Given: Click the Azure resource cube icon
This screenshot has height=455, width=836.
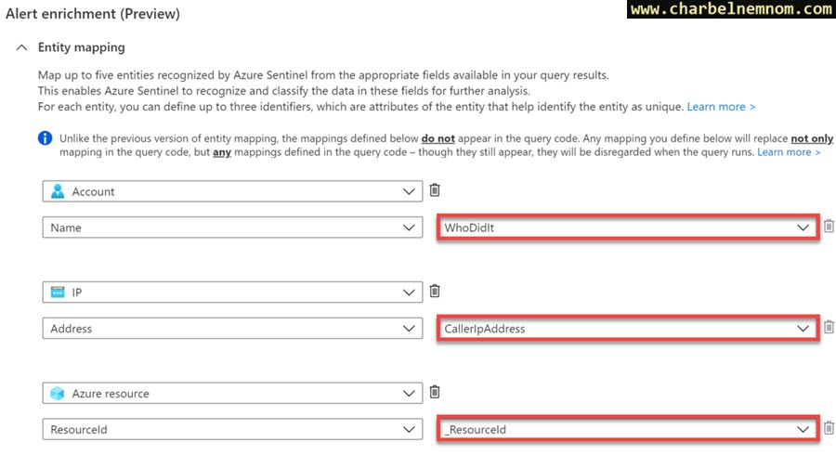Looking at the screenshot, I should click(x=58, y=393).
